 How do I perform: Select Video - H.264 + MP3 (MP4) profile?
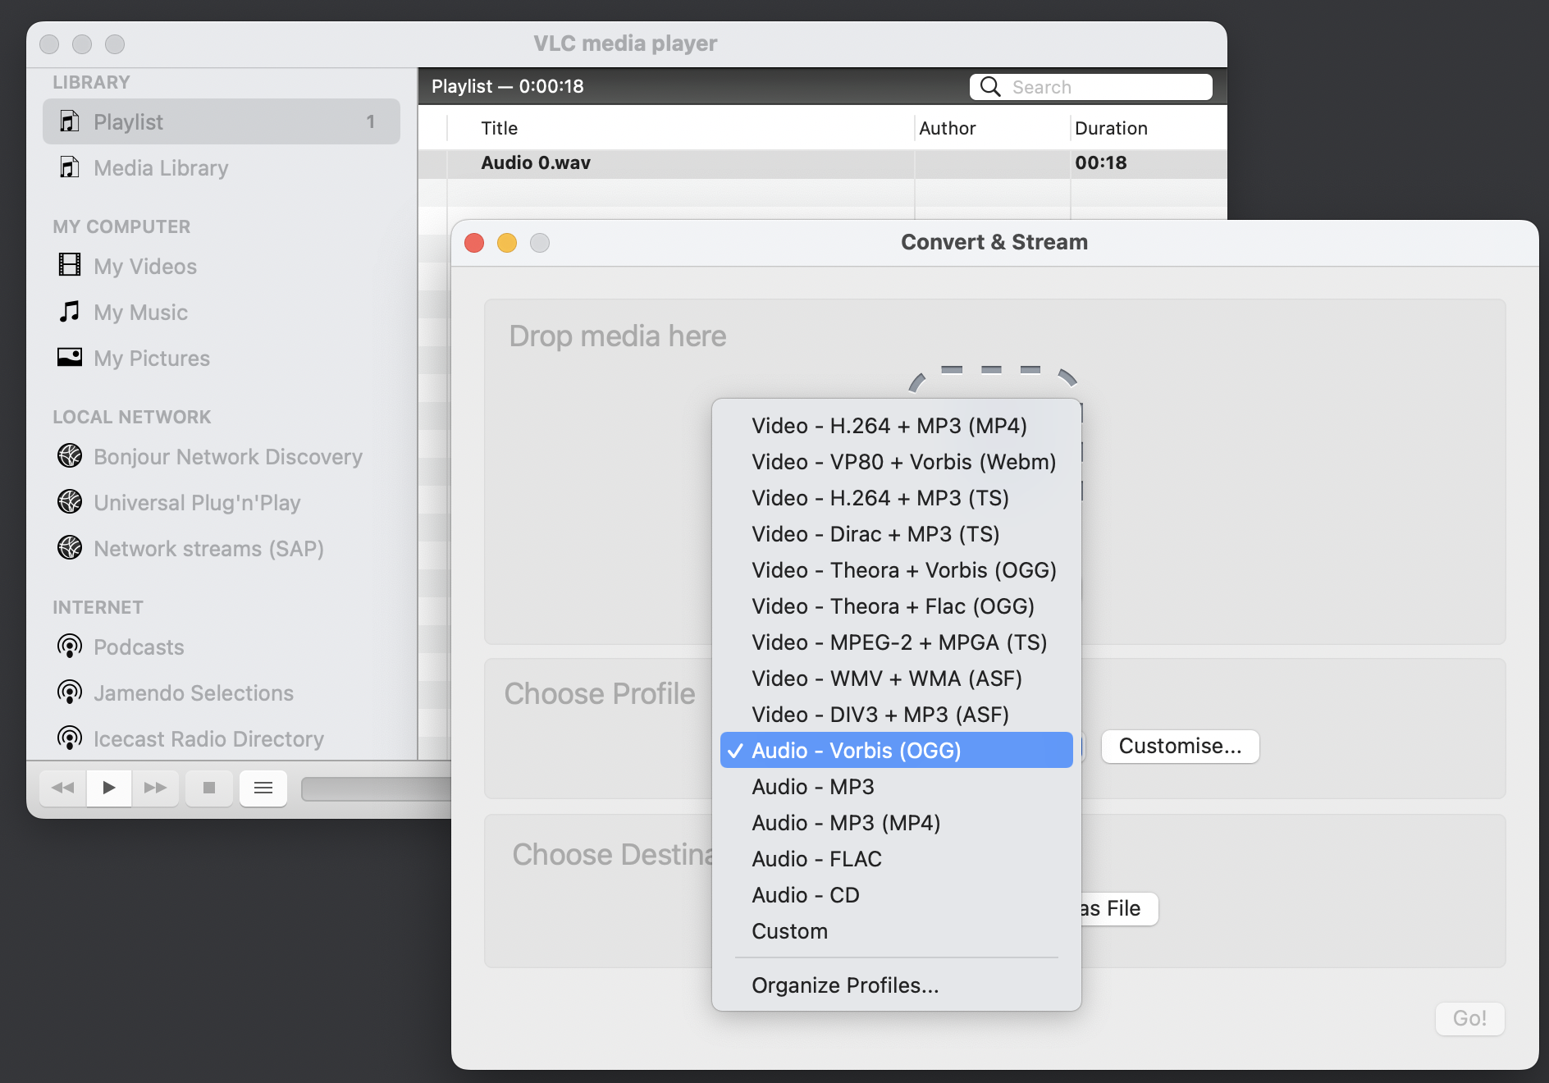897,426
